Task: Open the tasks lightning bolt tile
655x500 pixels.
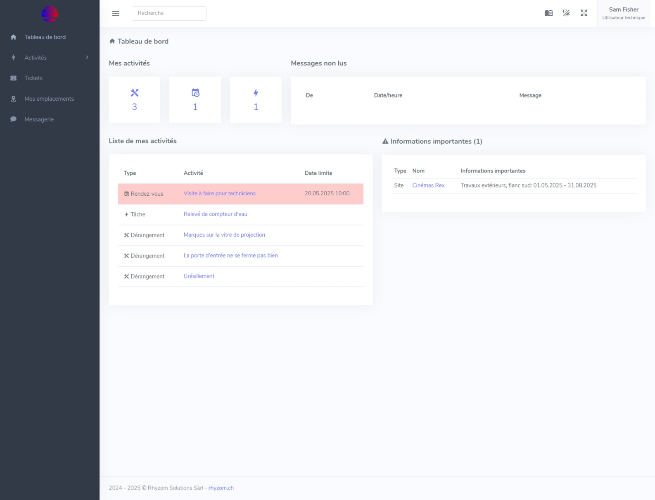Action: (x=256, y=100)
